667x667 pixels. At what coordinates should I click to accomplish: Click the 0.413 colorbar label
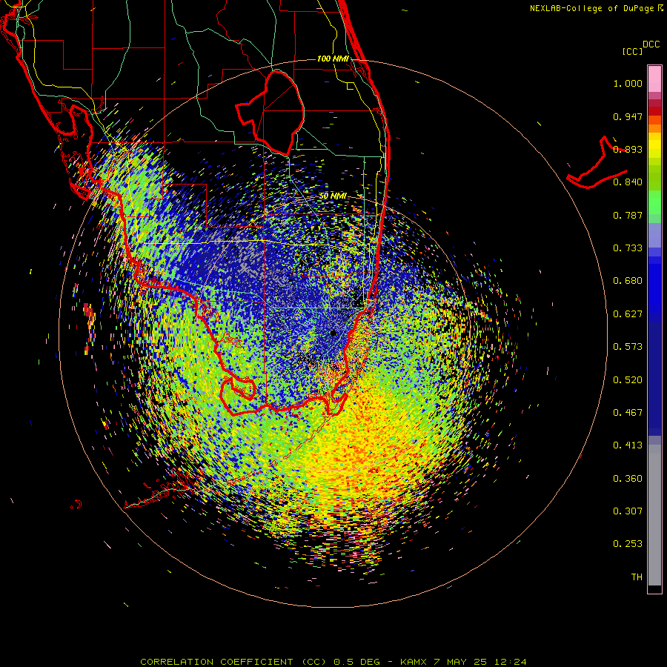[628, 445]
